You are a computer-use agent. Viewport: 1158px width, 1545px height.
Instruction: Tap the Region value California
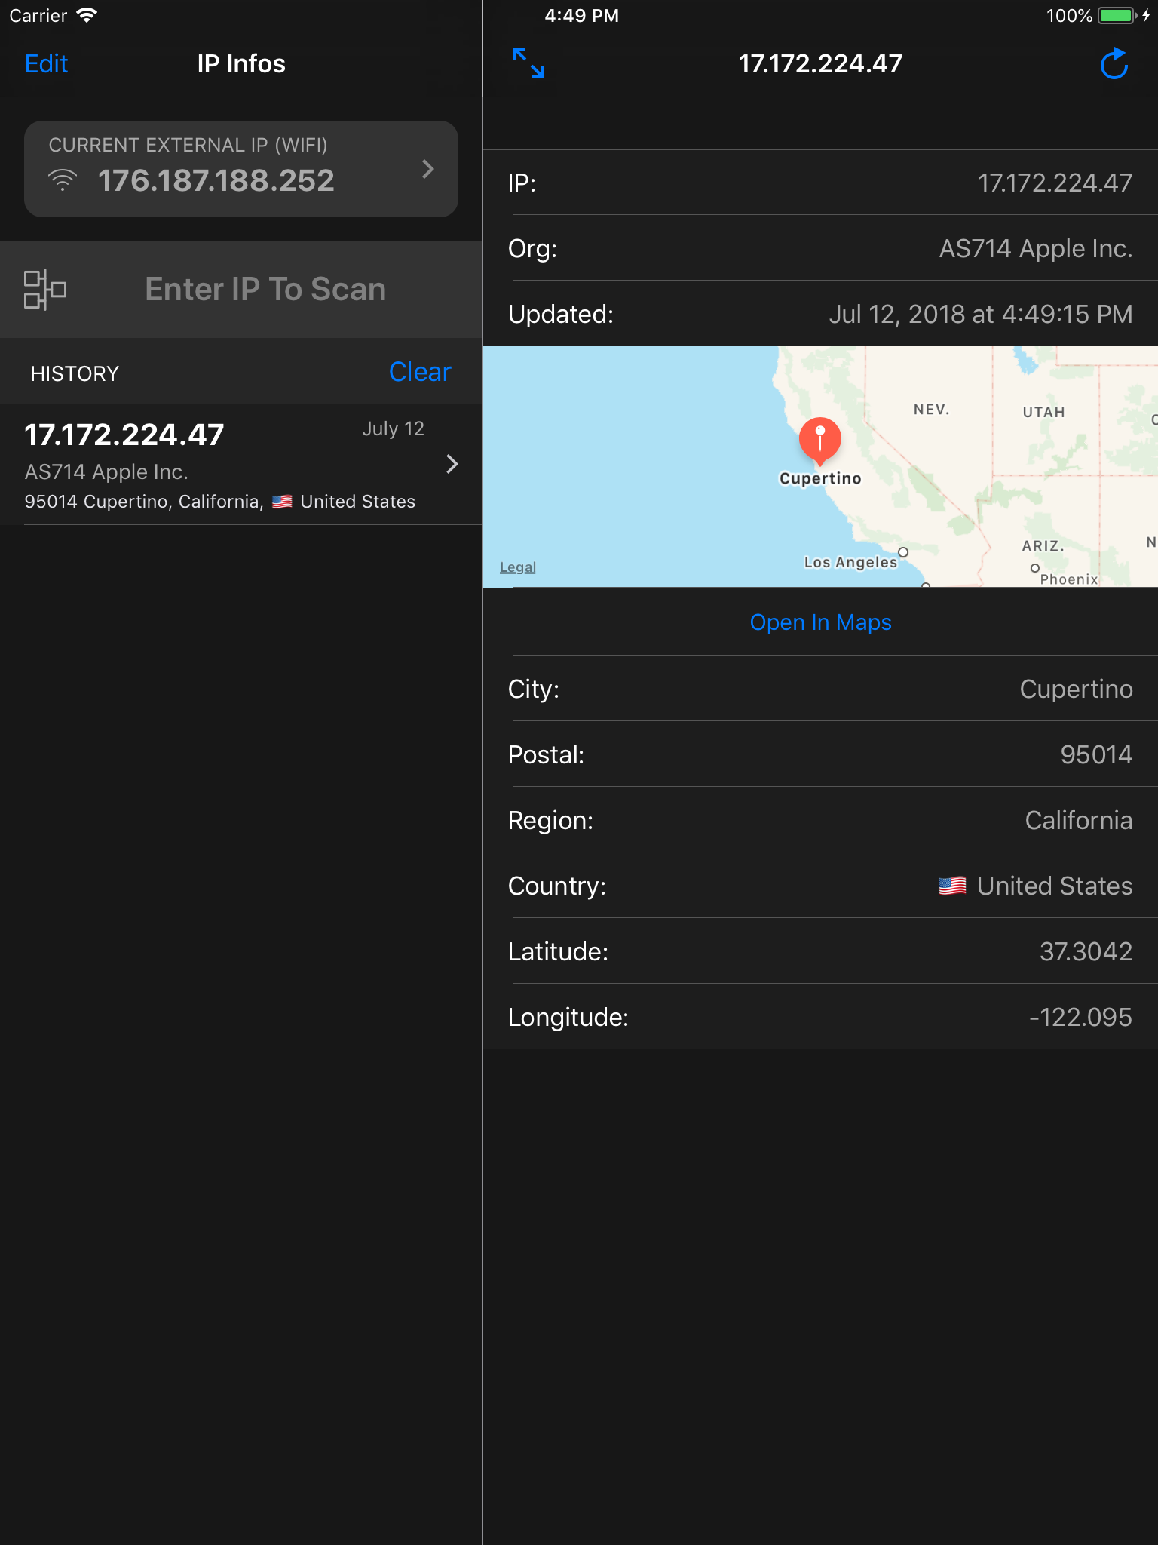coord(1079,820)
